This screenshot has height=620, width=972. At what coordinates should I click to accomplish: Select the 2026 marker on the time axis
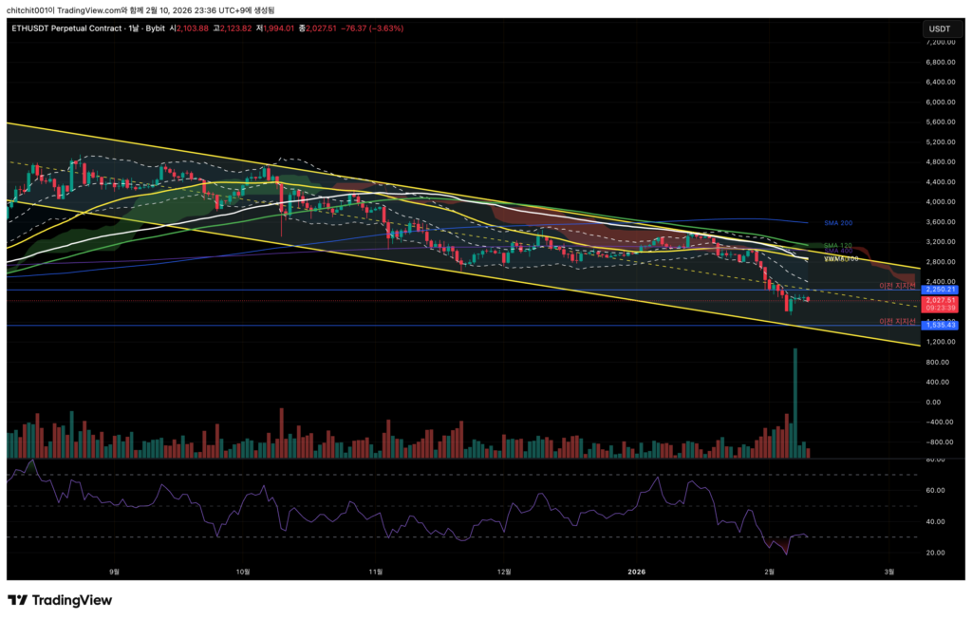pos(636,572)
